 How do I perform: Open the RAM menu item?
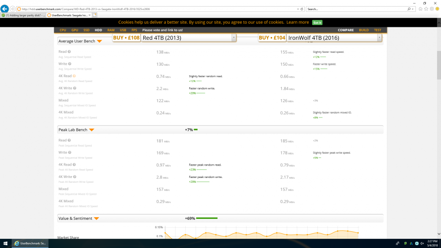coord(111,30)
